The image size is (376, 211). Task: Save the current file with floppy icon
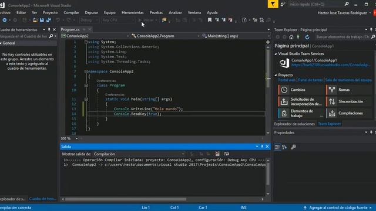(42, 20)
